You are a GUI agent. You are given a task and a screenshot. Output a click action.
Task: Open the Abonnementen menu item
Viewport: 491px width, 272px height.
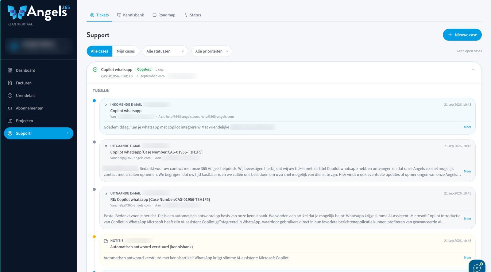[39, 108]
